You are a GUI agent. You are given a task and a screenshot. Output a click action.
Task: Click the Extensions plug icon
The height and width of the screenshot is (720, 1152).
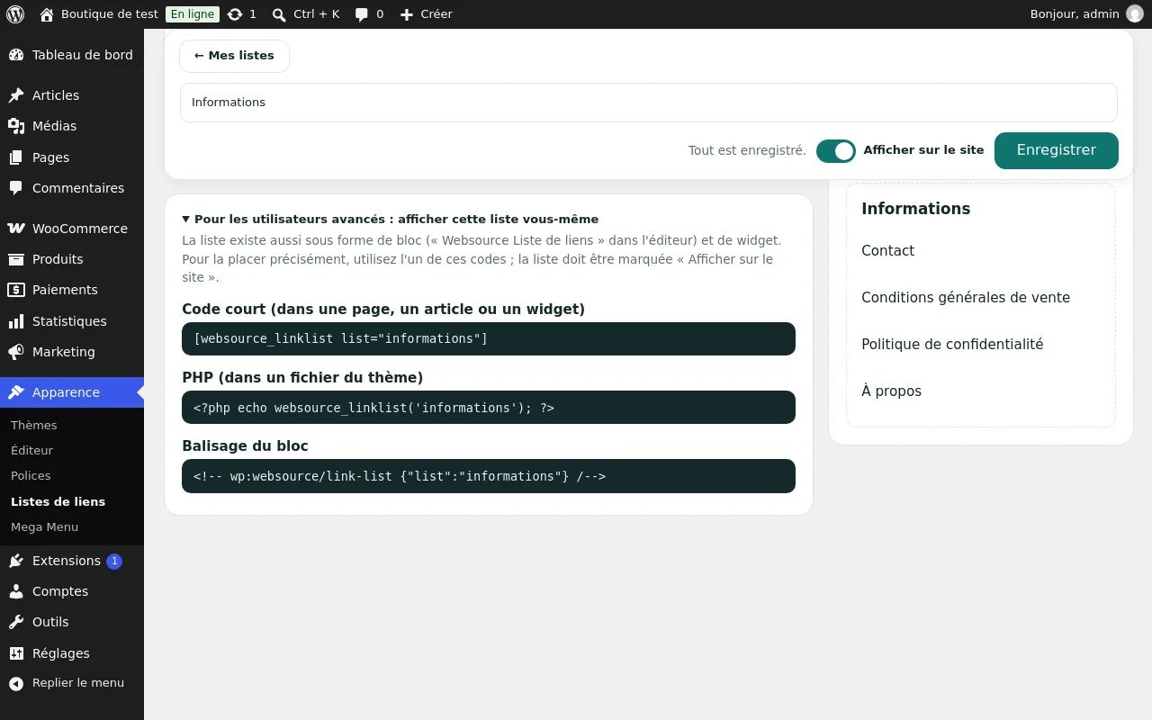[16, 561]
